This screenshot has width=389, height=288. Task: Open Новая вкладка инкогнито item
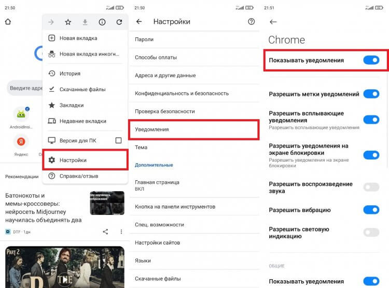86,54
